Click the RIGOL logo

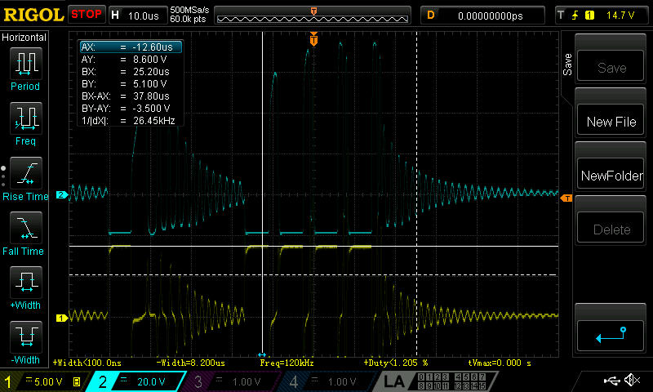[33, 16]
